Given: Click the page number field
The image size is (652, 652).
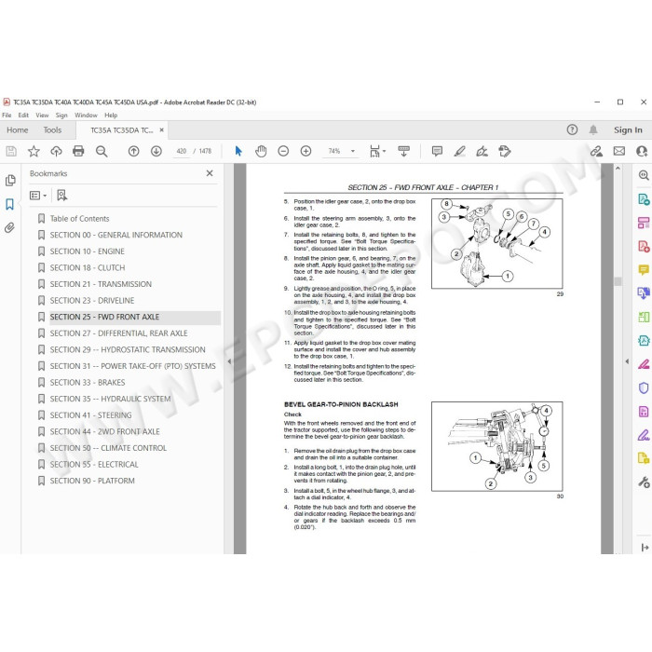Looking at the screenshot, I should click(182, 151).
